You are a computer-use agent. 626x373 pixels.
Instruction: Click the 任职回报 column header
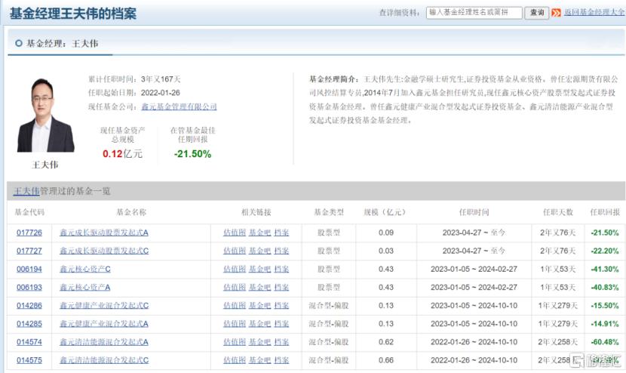(x=605, y=212)
